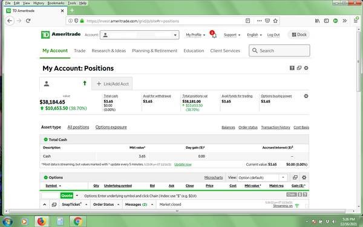Screen dimensions: 363x227
Task: Switch to the Trade tab
Action: (80, 51)
